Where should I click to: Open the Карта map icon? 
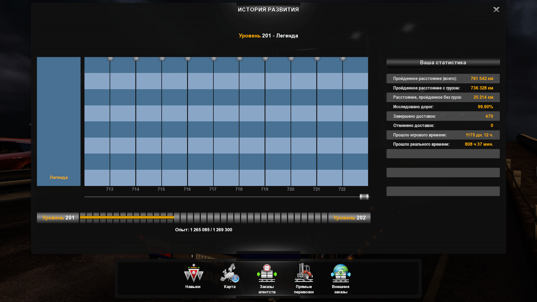[230, 273]
